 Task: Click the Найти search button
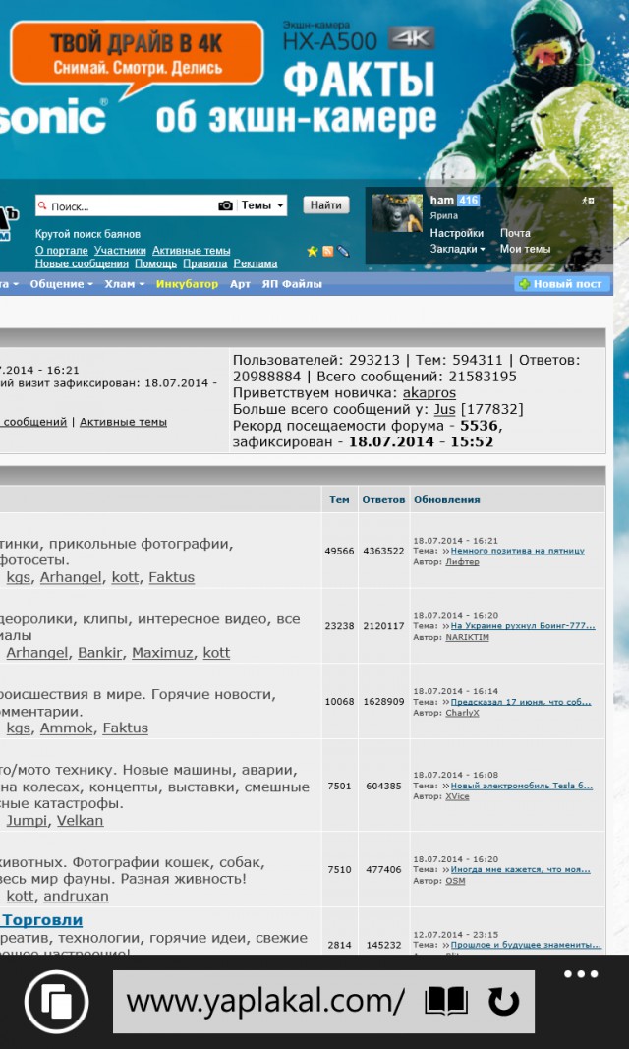(326, 205)
